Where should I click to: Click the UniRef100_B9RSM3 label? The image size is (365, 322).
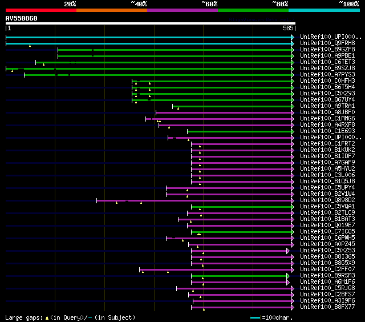coord(327,276)
